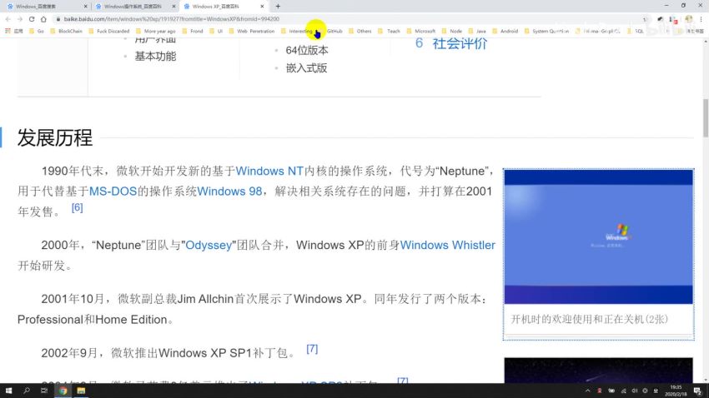709x398 pixels.
Task: Open Task View on the taskbar
Action: coord(44,391)
